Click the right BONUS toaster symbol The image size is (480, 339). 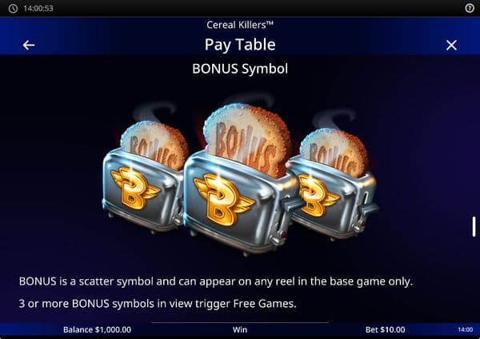coord(334,184)
